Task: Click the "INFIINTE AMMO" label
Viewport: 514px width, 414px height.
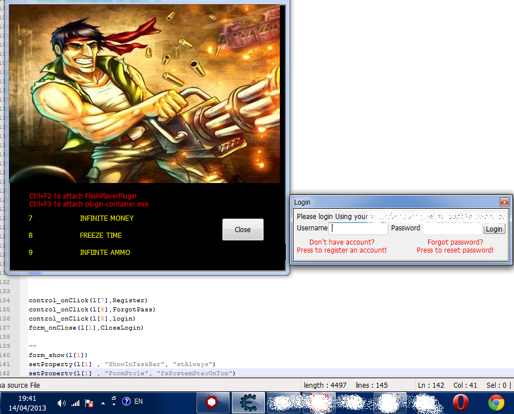Action: tap(105, 252)
